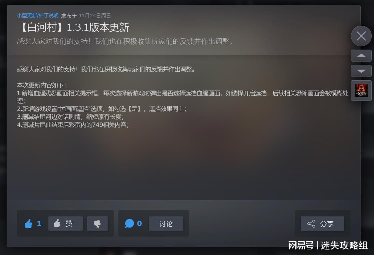
Task: Go to next announcement with down arrow
Action: [x=361, y=71]
